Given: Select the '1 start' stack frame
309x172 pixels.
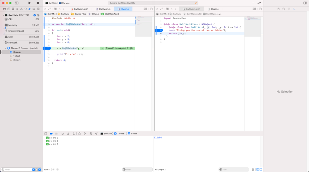Looking at the screenshot, I should click(17, 56).
